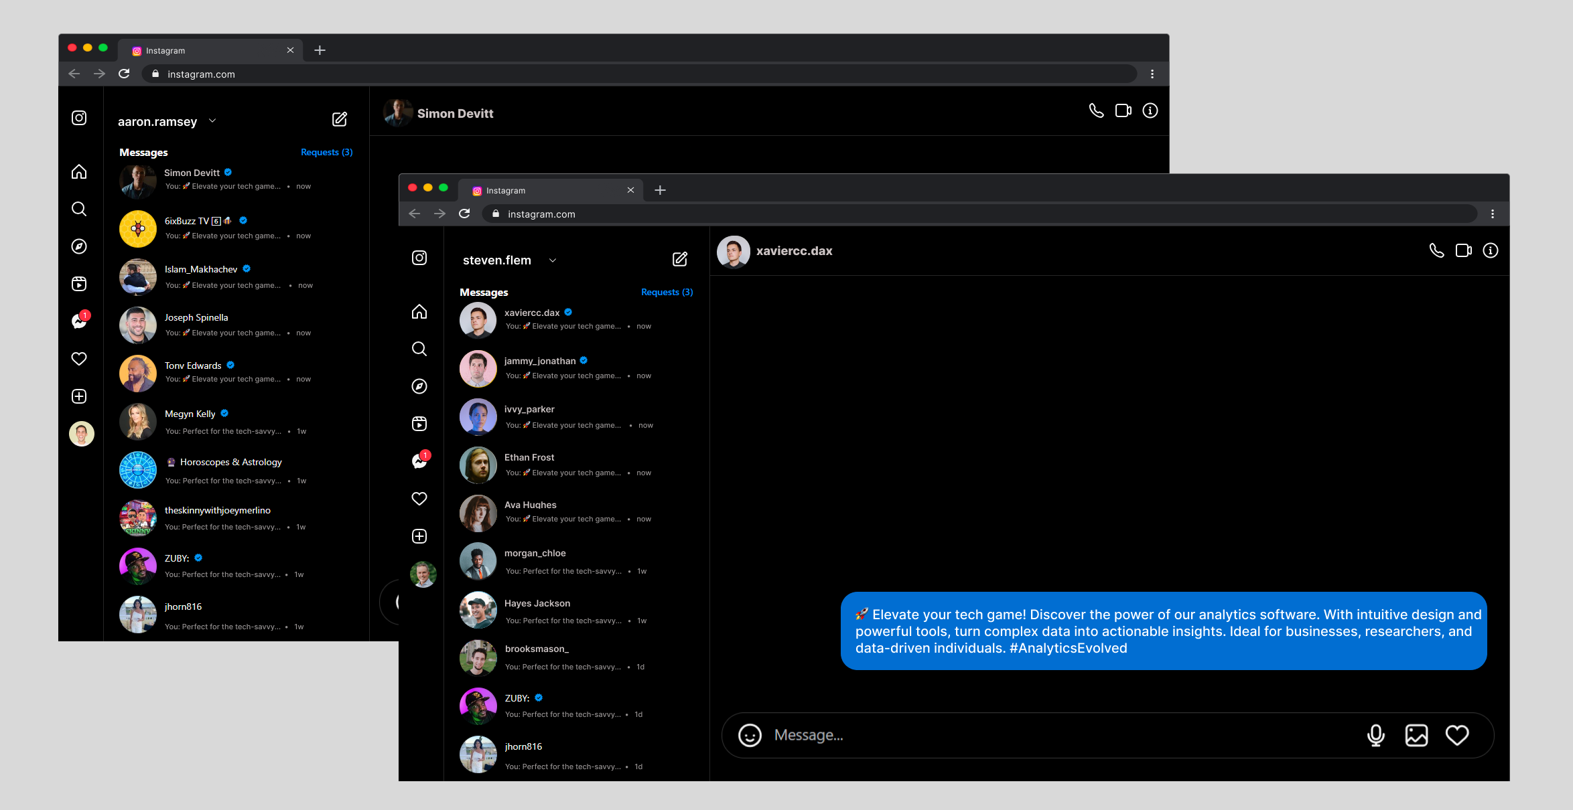Image resolution: width=1573 pixels, height=810 pixels.
Task: Send a heart from the message box
Action: 1457,735
